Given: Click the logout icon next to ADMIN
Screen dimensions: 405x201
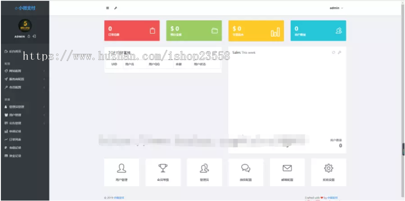Looking at the screenshot, I should click(x=34, y=36).
